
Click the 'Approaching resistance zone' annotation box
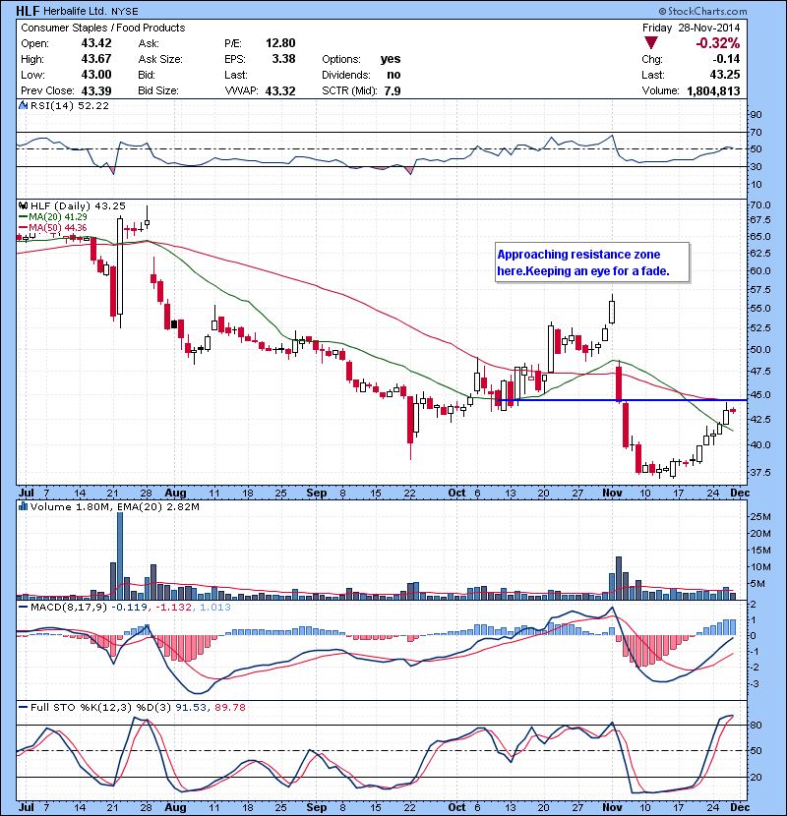click(592, 262)
